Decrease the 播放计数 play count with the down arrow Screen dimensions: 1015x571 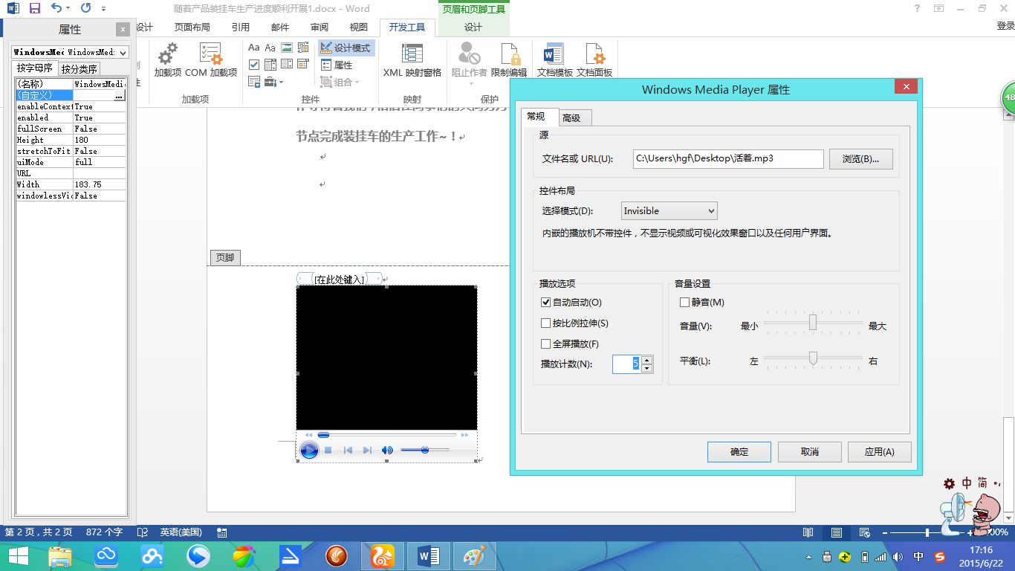[646, 368]
